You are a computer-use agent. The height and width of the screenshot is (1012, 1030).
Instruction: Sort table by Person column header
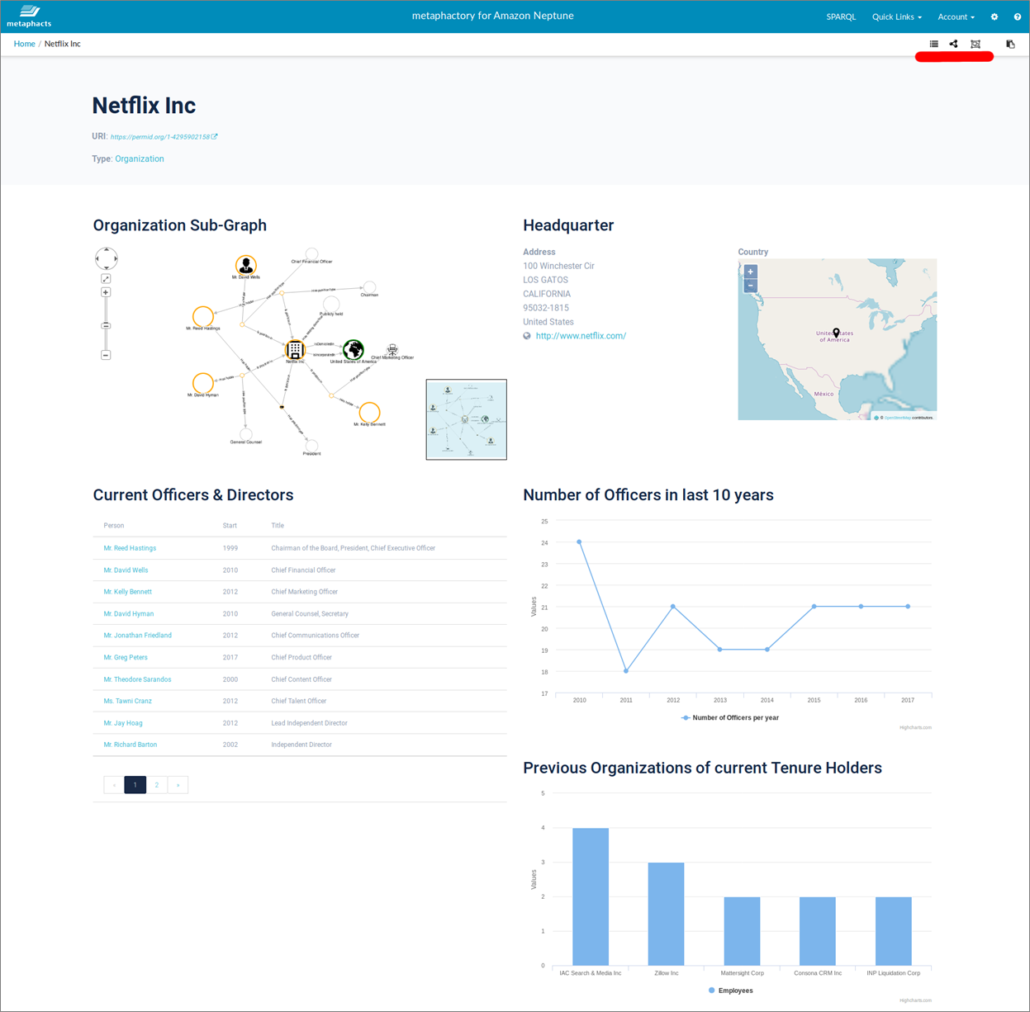pyautogui.click(x=114, y=526)
